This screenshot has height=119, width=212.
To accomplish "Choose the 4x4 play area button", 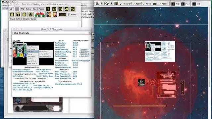I will [185, 4].
